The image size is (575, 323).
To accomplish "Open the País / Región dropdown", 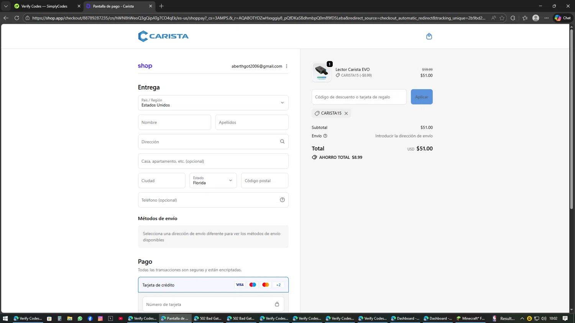I will [x=213, y=103].
